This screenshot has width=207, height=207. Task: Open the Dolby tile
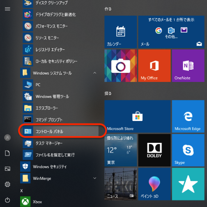pos(154,150)
